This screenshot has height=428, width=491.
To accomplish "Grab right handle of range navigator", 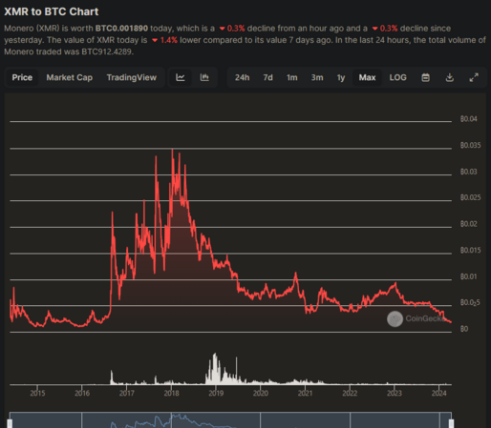I will coord(451,423).
